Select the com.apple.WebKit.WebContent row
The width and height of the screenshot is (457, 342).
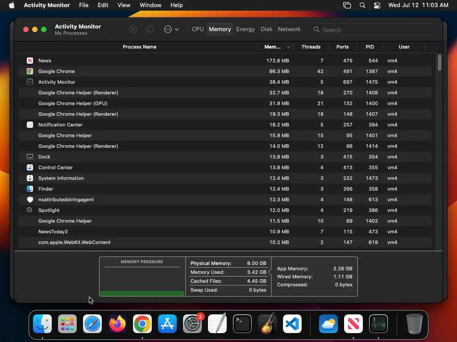(225, 242)
